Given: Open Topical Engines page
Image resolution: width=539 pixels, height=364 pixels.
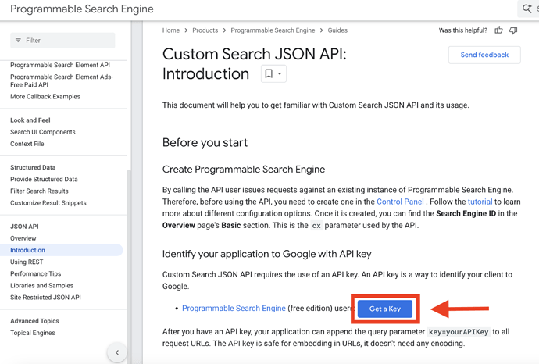Looking at the screenshot, I should click(x=33, y=333).
